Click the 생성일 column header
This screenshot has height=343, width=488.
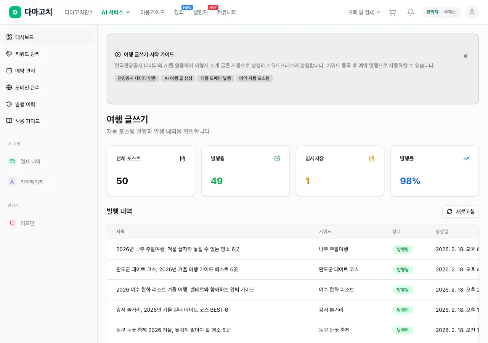(442, 231)
